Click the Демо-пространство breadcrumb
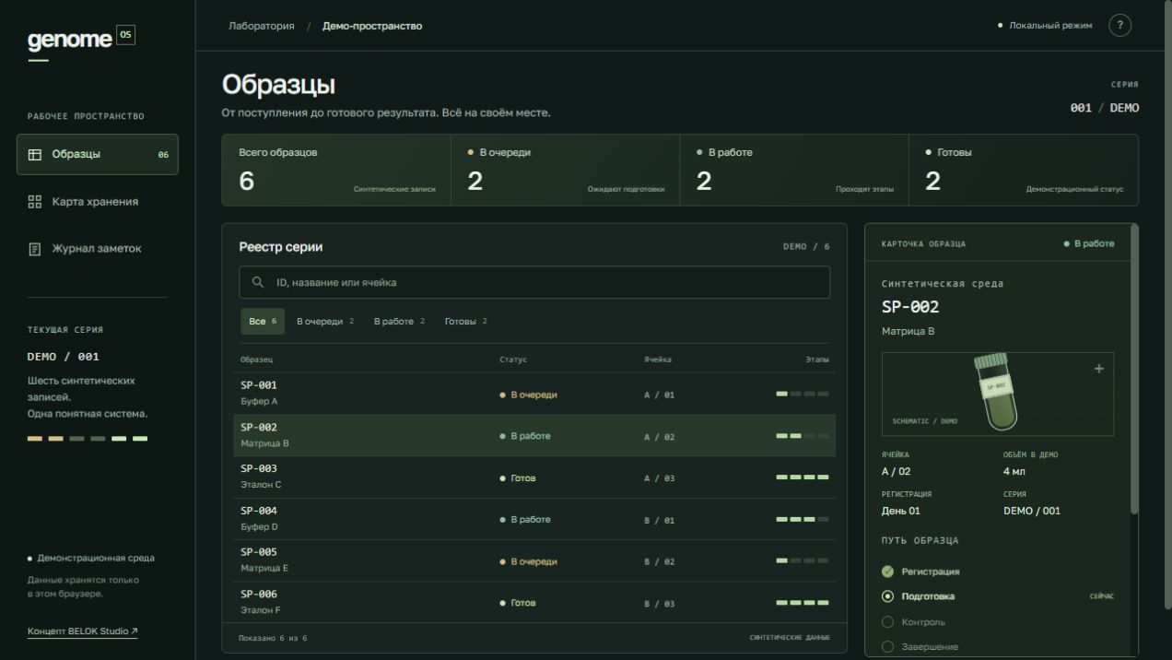Viewport: 1172px width, 660px height. [372, 26]
